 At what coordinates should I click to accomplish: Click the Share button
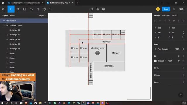pos(166,9)
